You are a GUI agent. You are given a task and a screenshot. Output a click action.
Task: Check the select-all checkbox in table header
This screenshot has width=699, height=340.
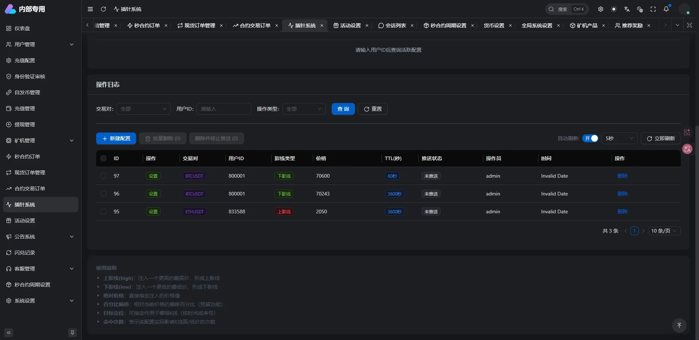(x=103, y=158)
